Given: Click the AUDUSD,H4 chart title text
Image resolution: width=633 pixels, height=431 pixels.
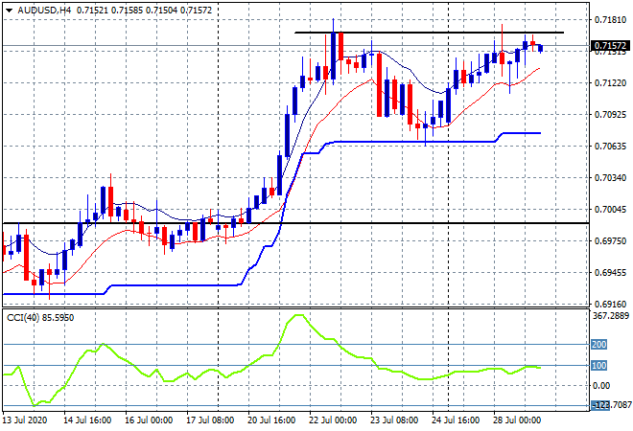Looking at the screenshot, I should (x=44, y=11).
